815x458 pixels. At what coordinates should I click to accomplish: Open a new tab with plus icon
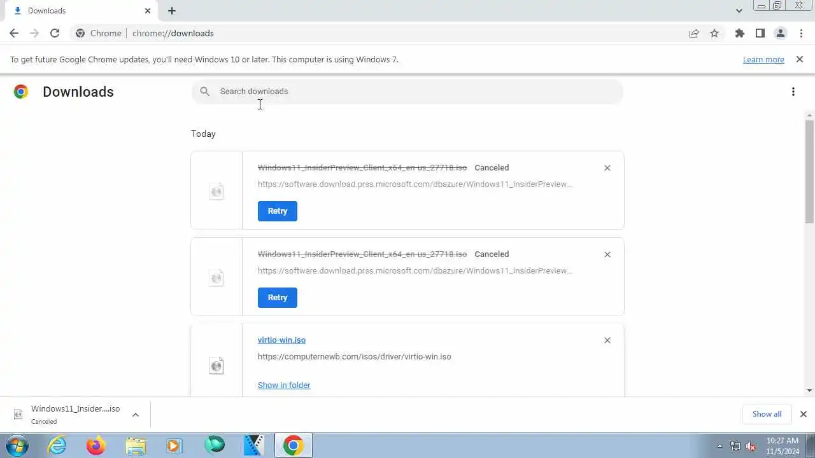(172, 11)
